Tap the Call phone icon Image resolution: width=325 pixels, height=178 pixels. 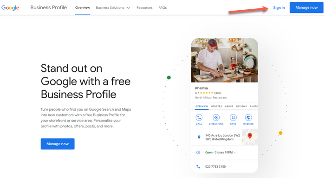199,118
